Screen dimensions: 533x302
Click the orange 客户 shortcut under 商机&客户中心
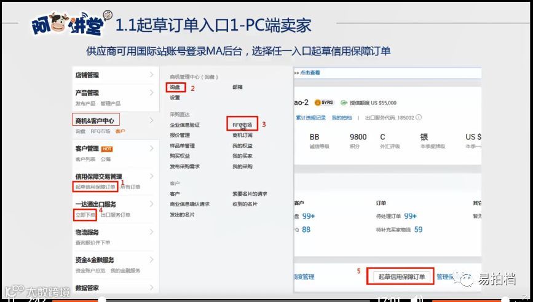click(120, 131)
